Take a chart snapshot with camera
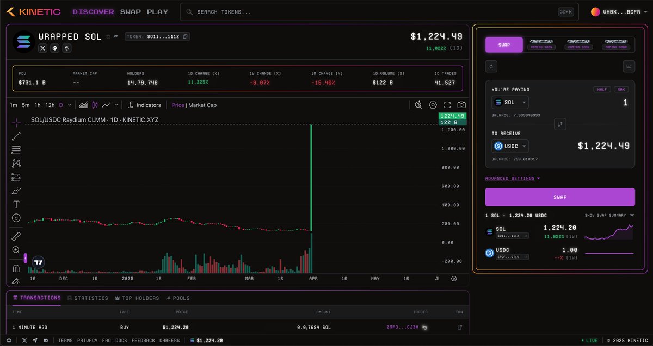Screen dimensions: 653x346 [x=461, y=105]
